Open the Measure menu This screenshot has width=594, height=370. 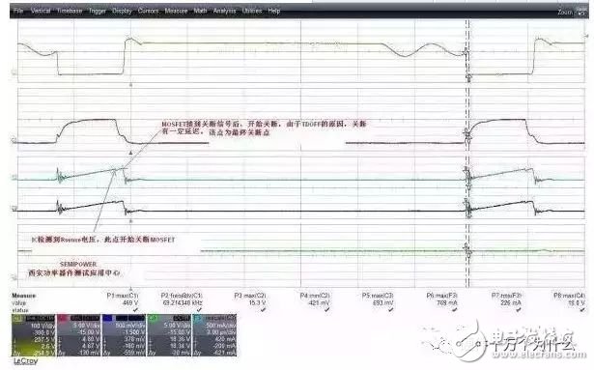point(176,11)
